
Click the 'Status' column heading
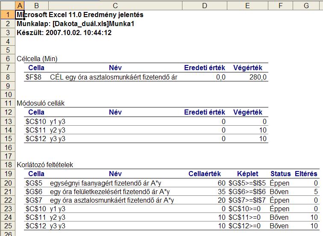[281, 174]
